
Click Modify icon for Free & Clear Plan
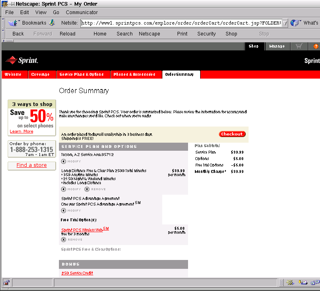tap(63, 189)
